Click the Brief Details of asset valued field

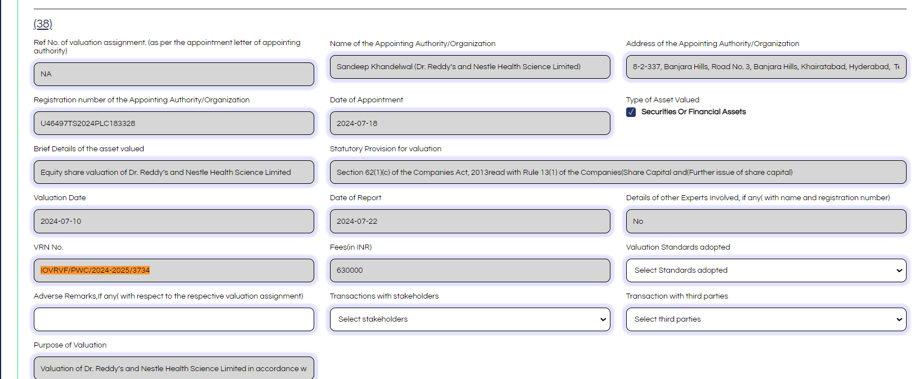click(x=173, y=172)
